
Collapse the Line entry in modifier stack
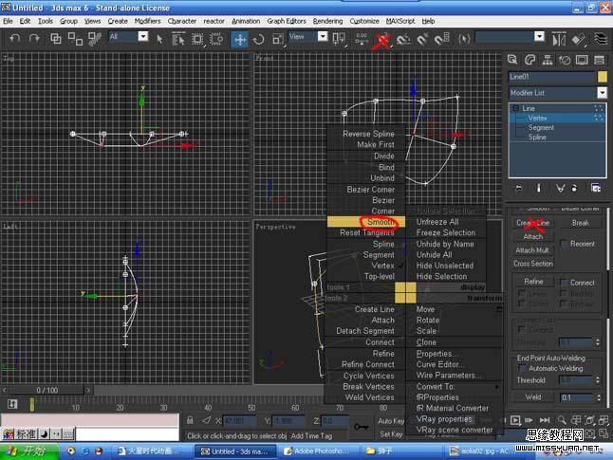point(515,108)
